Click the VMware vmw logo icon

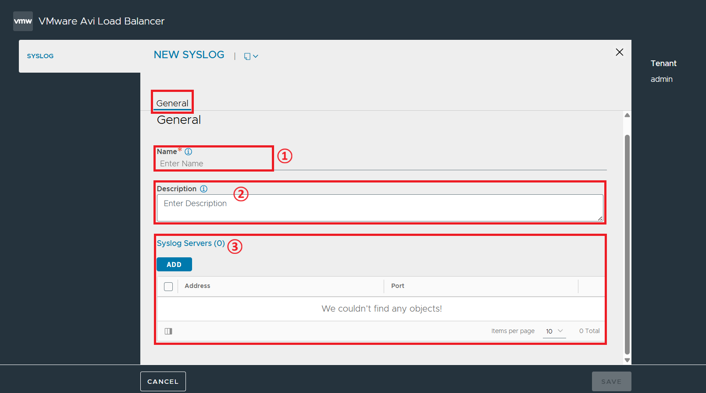[23, 21]
